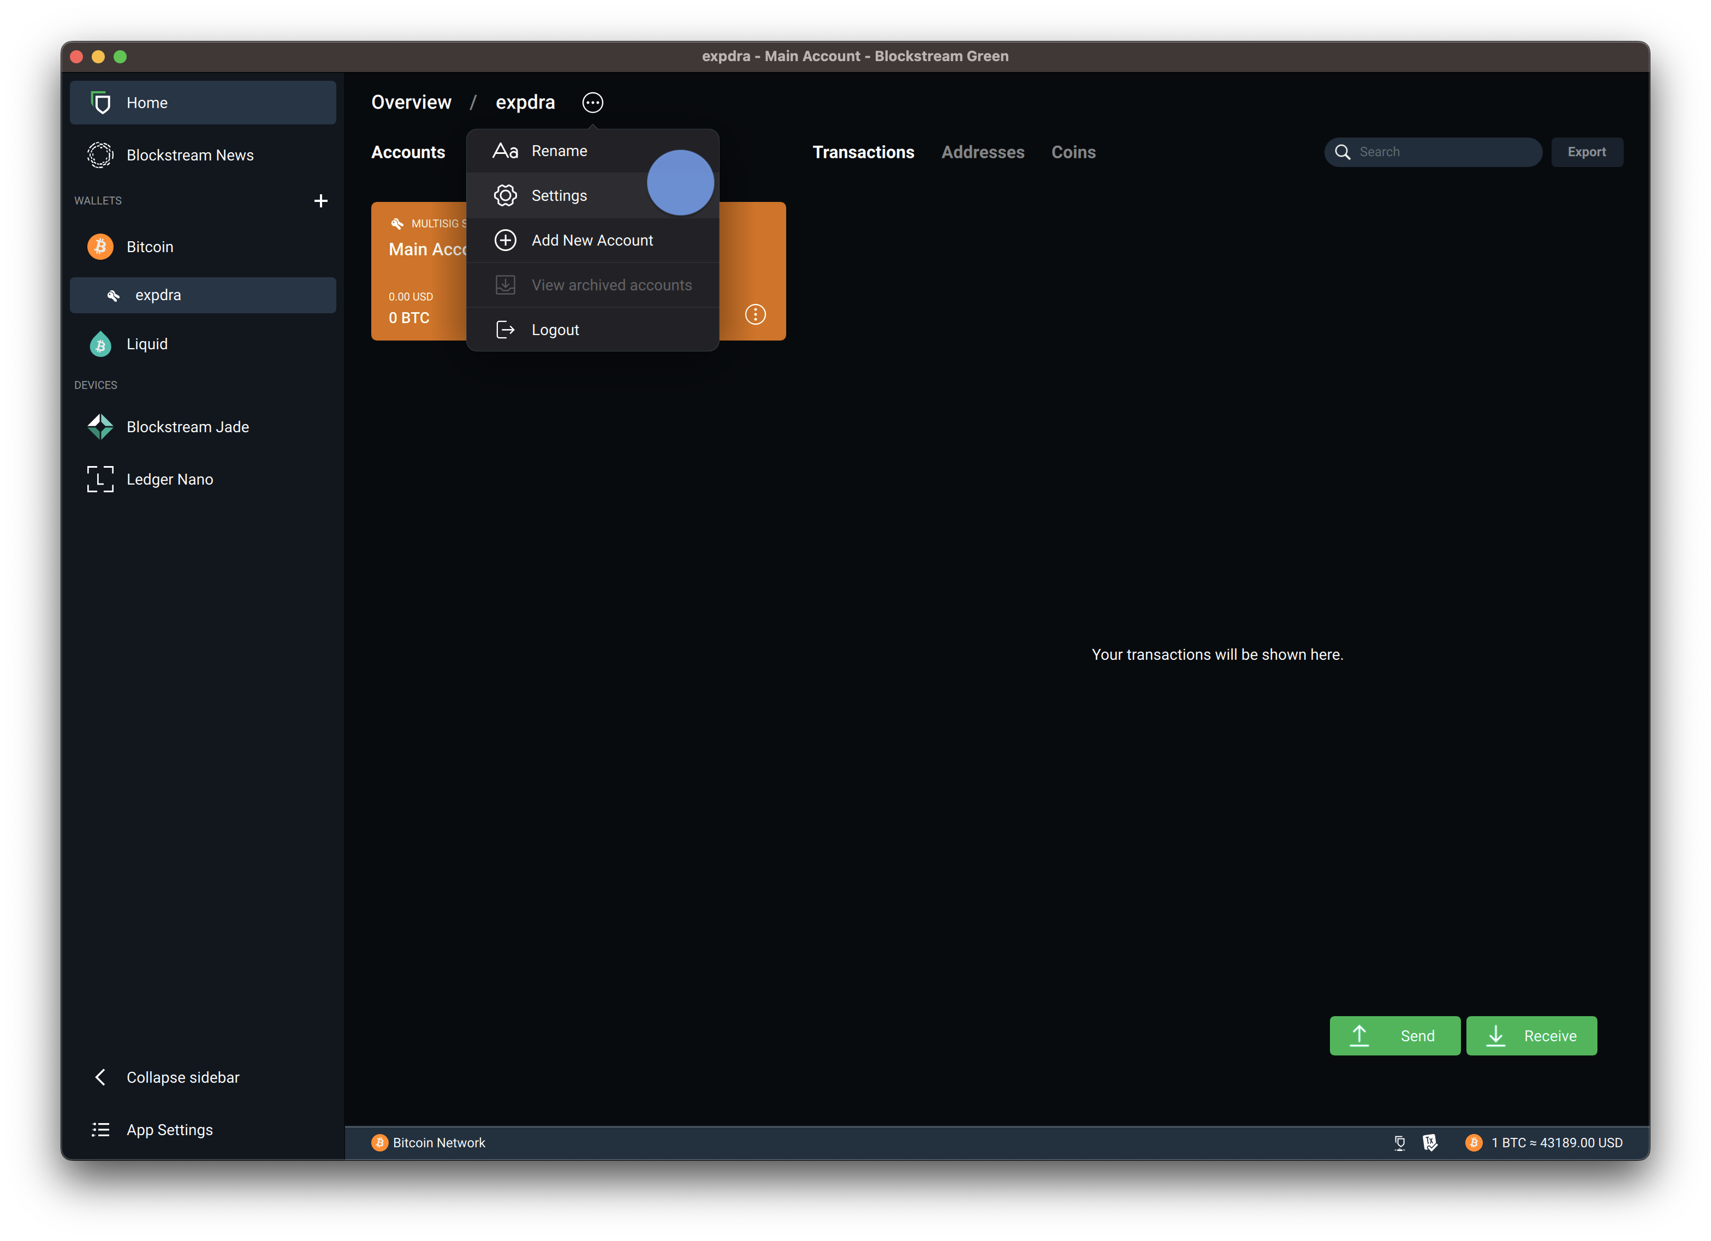Click the Bitcoin price icon in status bar

pos(1474,1142)
